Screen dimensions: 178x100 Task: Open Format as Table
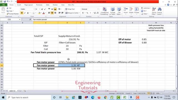113,11
